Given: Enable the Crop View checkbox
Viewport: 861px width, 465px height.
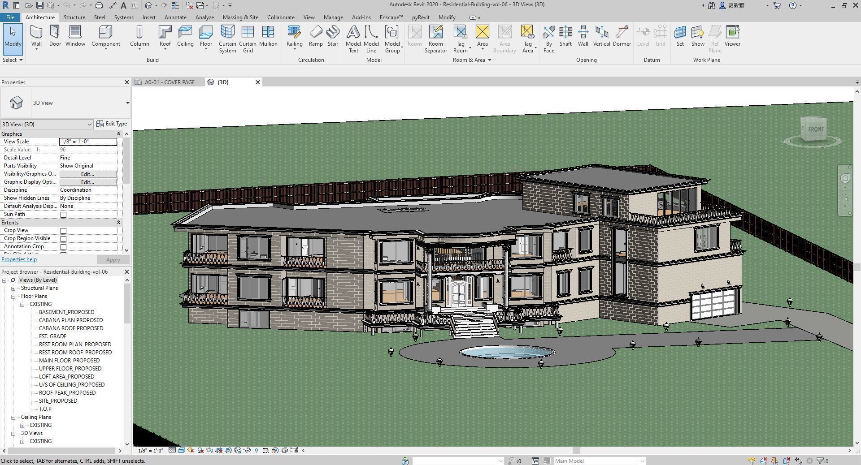Looking at the screenshot, I should pos(63,231).
